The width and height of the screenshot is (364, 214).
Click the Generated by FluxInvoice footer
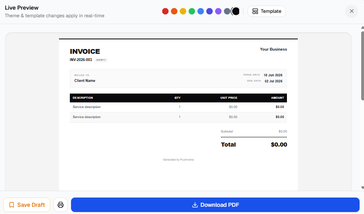[178, 160]
